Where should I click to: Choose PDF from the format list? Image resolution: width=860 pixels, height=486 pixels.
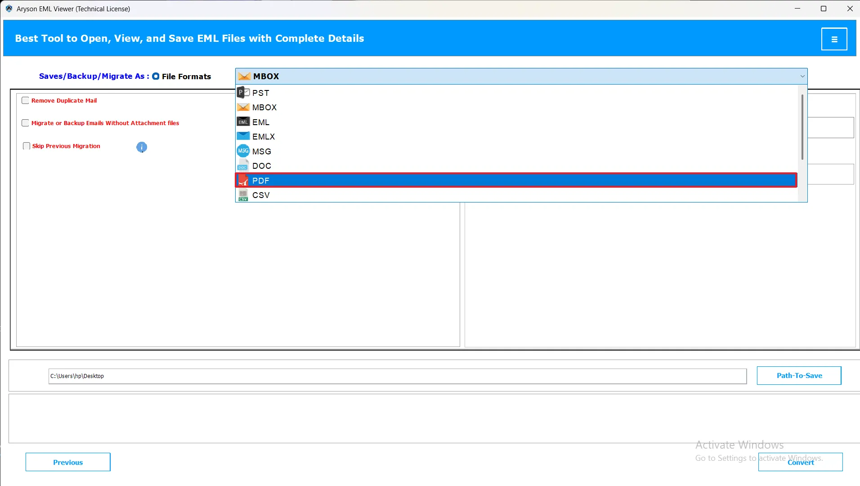coord(261,180)
